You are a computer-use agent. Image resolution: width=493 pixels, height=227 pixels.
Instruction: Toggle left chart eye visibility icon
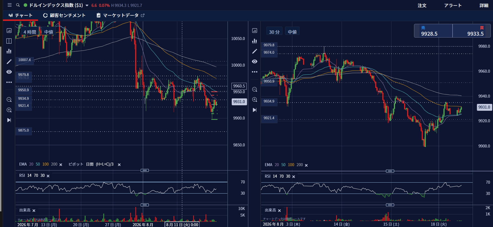click(9, 72)
